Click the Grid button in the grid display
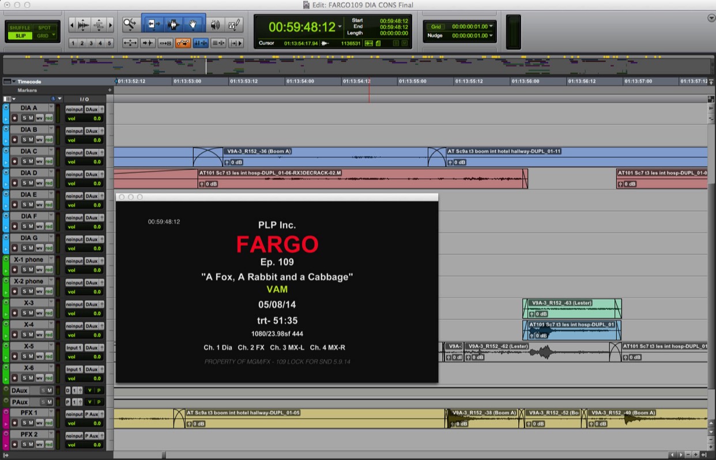716x460 pixels. (x=436, y=27)
